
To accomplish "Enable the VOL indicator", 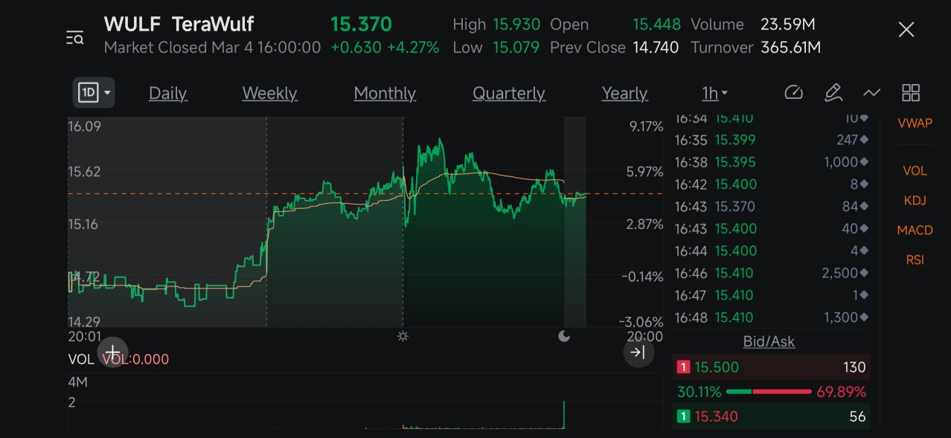I will point(915,171).
